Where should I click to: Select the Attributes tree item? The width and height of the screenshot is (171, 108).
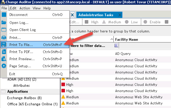click(x=22, y=86)
